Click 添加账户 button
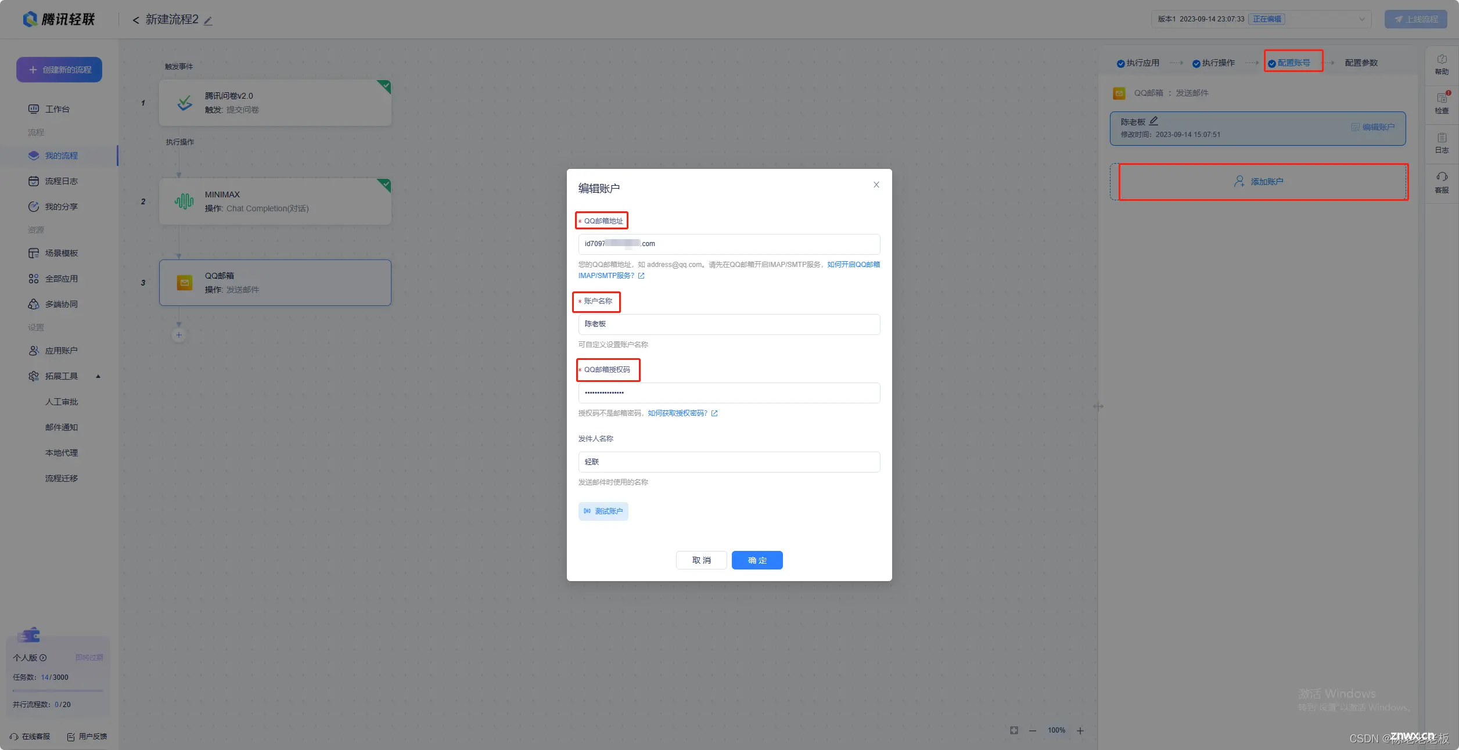This screenshot has width=1459, height=750. pyautogui.click(x=1259, y=182)
